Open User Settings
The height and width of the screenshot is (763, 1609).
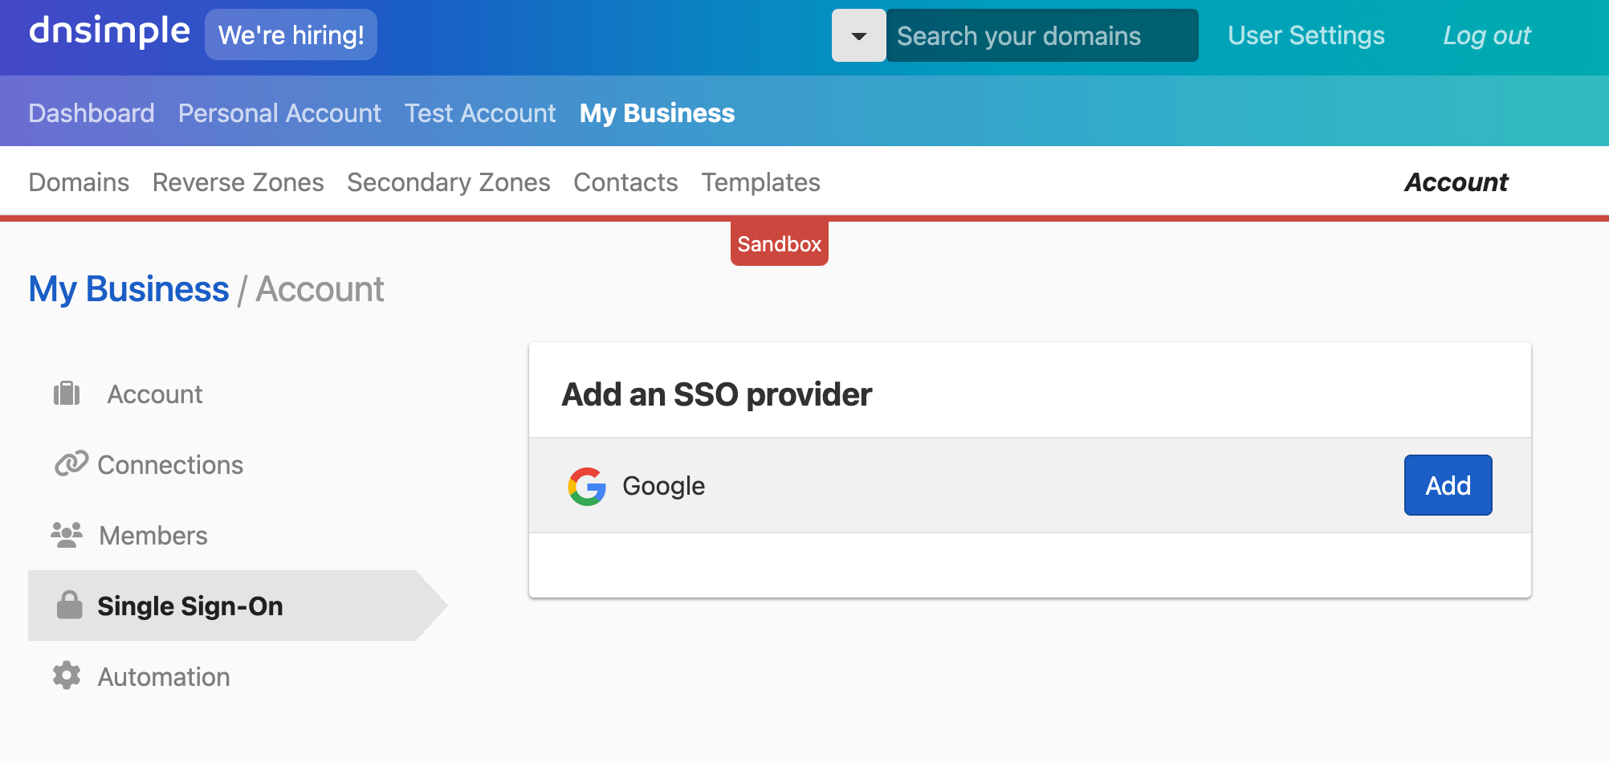point(1306,35)
